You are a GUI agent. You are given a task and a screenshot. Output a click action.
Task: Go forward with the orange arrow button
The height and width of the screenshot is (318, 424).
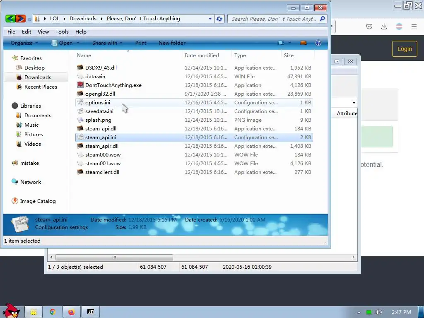click(x=21, y=19)
